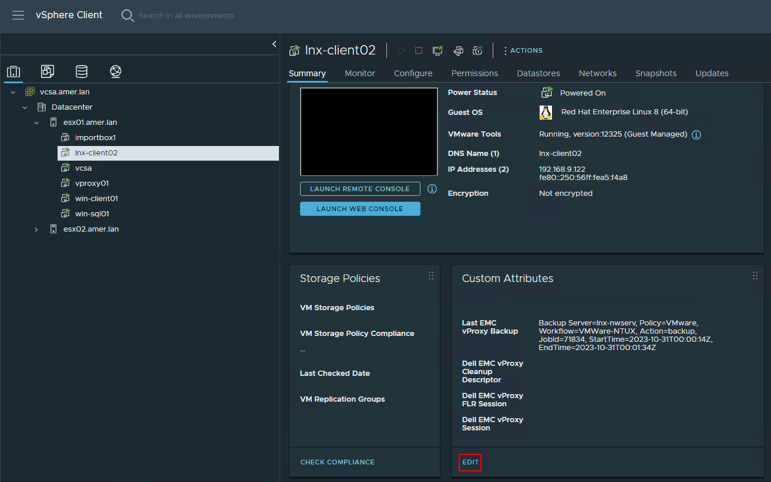
Task: Open the Hosts and Clusters inventory view
Action: tap(14, 72)
